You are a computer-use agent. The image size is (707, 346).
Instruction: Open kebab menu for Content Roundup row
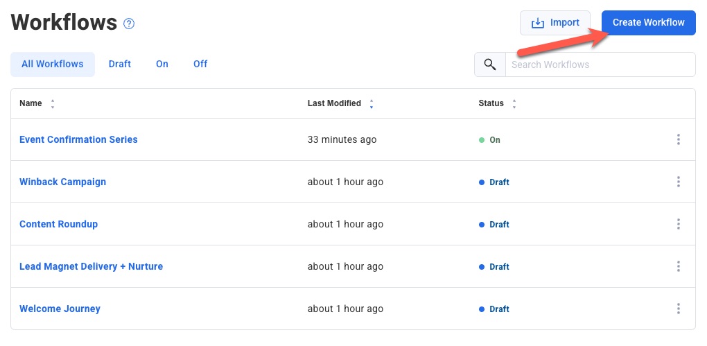click(678, 224)
